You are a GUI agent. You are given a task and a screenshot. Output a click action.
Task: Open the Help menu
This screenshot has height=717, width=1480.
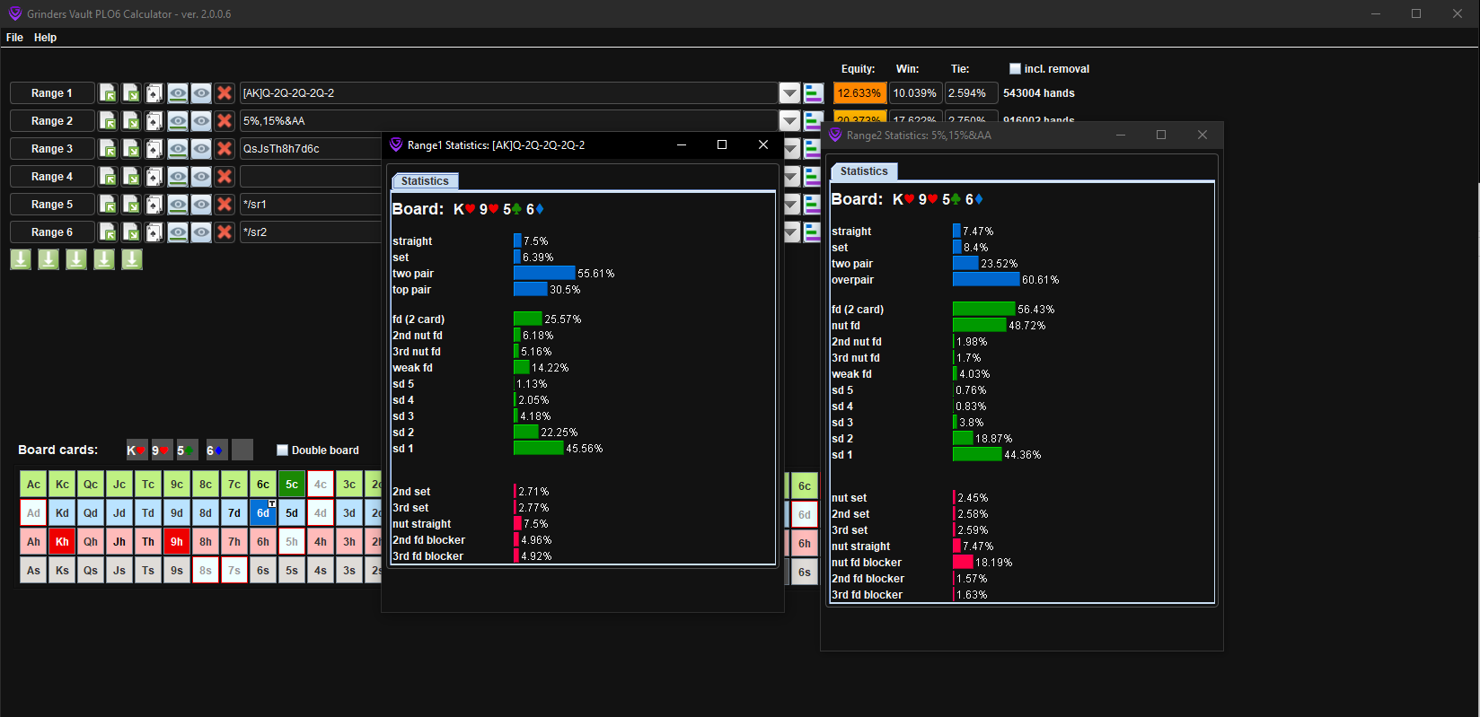[x=45, y=38]
